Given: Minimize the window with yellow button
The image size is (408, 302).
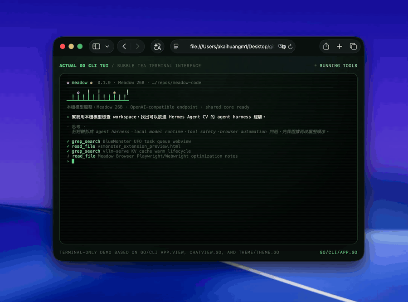Looking at the screenshot, I should tap(71, 46).
